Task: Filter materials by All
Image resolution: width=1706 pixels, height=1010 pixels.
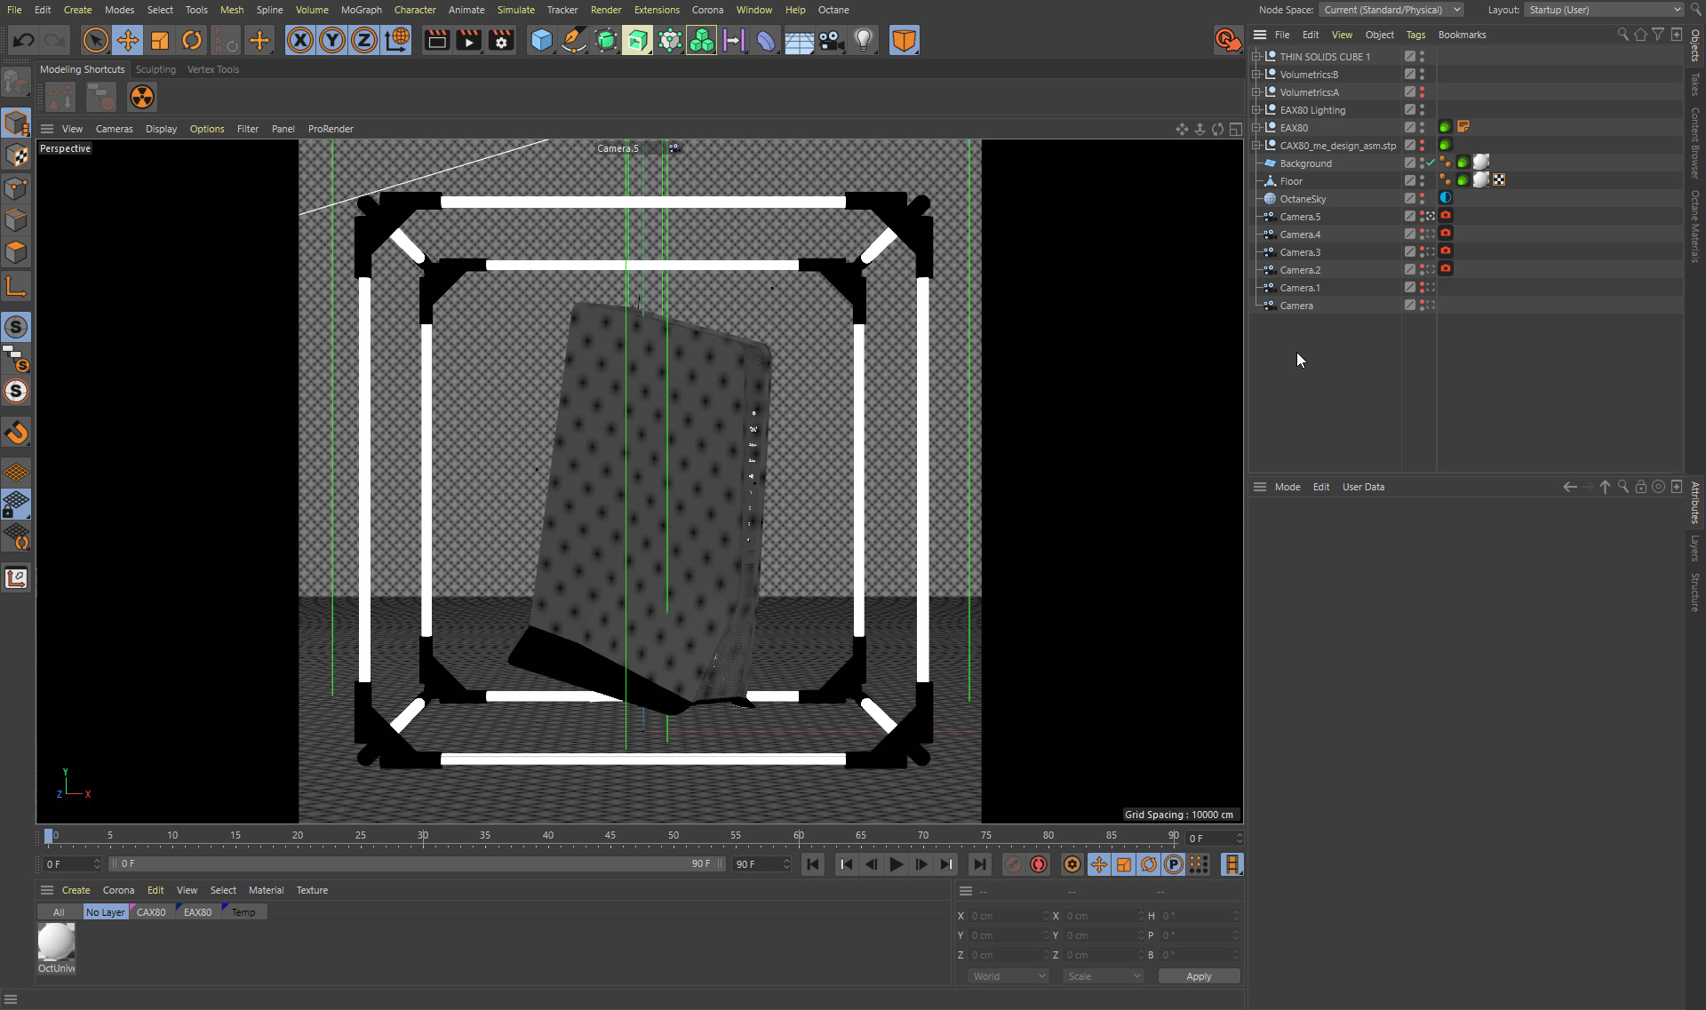Action: click(x=59, y=912)
